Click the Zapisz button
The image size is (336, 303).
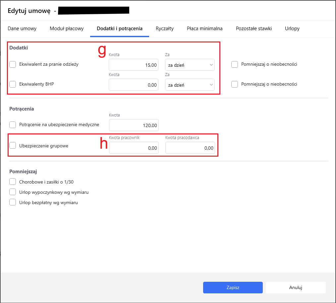point(233,288)
